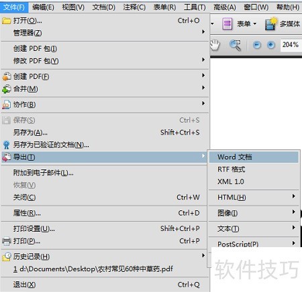Image resolution: width=302 pixels, height=292 pixels.
Task: Choose 另存为(A)... entry
Action: [x=104, y=133]
